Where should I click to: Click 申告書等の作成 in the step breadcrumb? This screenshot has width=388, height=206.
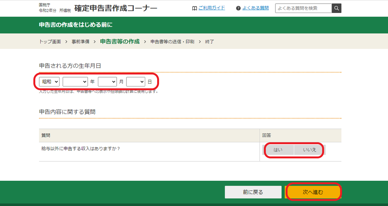[x=120, y=41]
